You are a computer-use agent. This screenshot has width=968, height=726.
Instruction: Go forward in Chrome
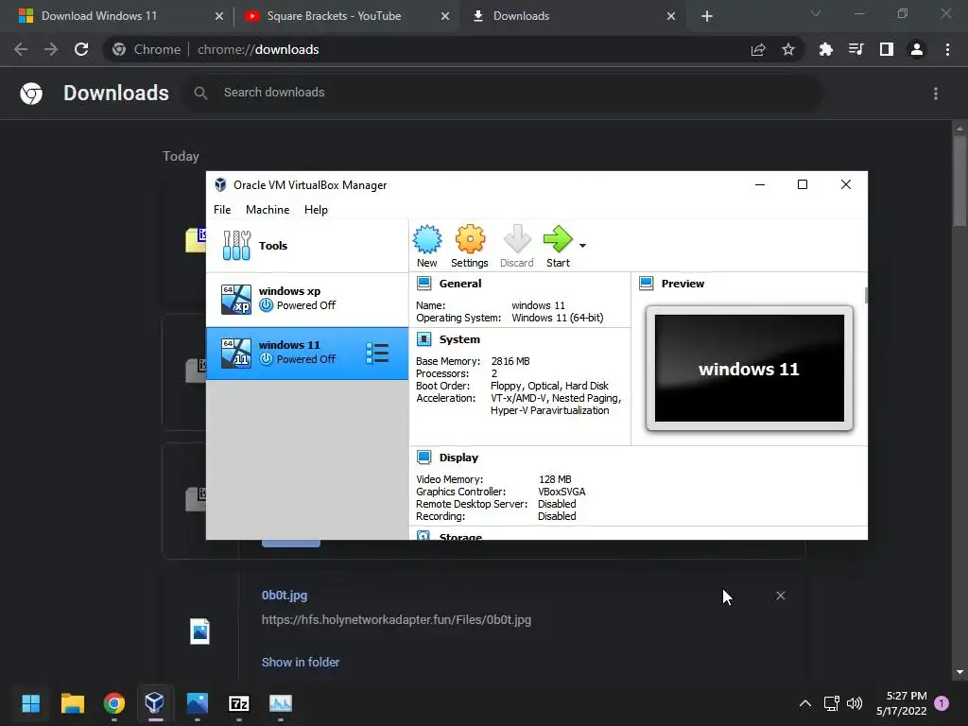pyautogui.click(x=51, y=49)
